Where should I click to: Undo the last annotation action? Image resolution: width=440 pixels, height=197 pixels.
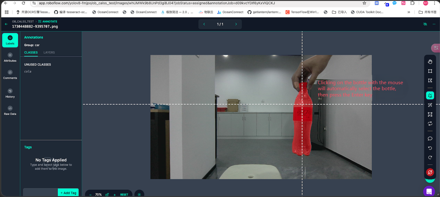[x=430, y=148]
